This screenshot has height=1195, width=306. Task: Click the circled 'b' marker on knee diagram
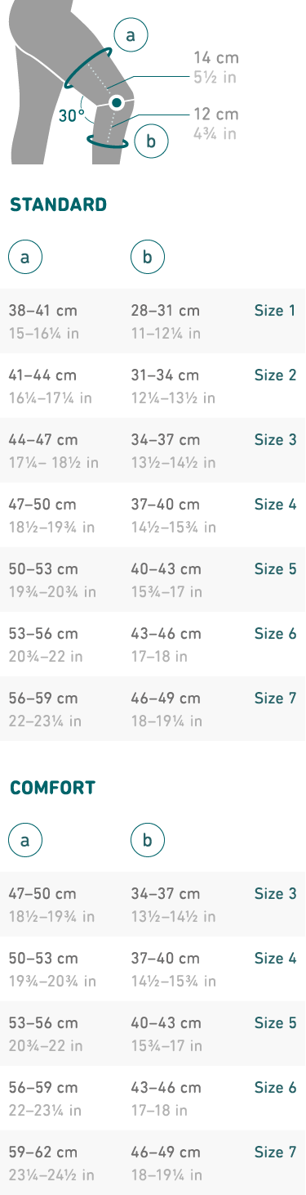(x=151, y=141)
